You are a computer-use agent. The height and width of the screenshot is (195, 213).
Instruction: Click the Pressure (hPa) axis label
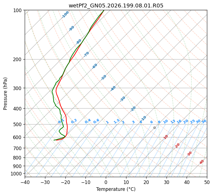(x=5, y=94)
